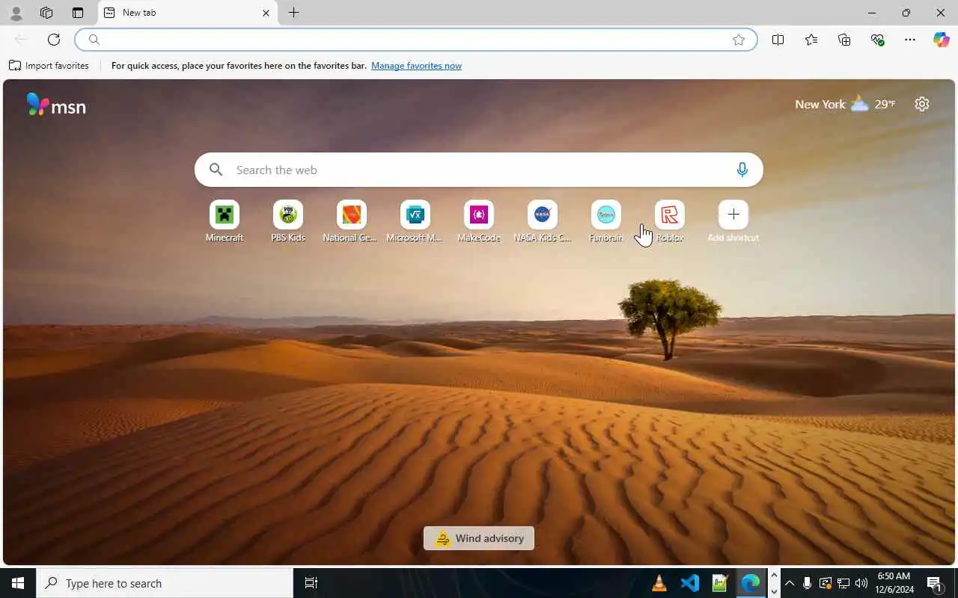Launch VLC from taskbar
The image size is (958, 598).
[x=659, y=583]
